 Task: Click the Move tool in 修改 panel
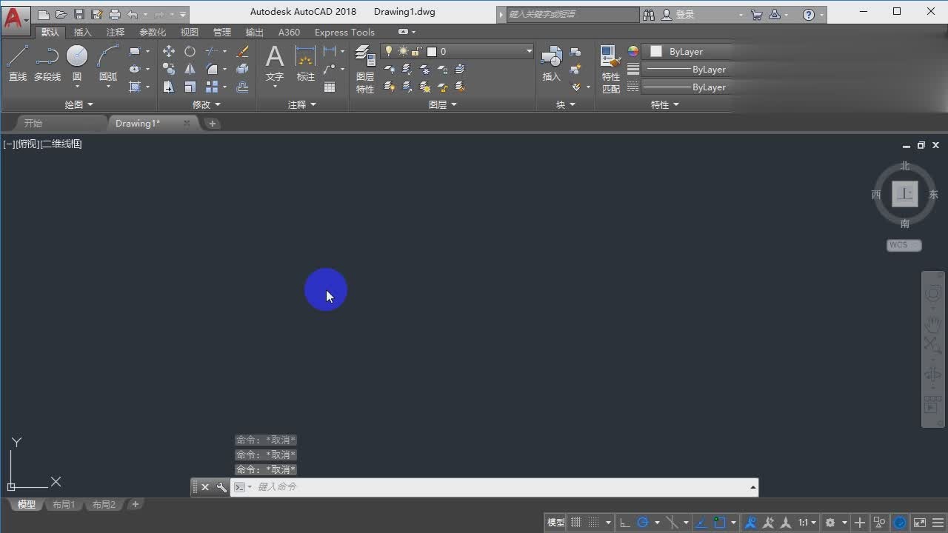(169, 52)
